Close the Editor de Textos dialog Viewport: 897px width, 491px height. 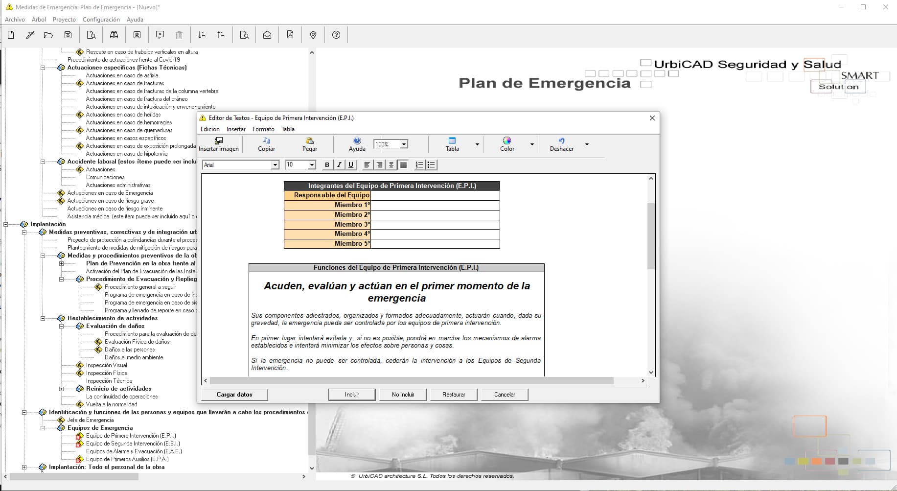click(652, 118)
